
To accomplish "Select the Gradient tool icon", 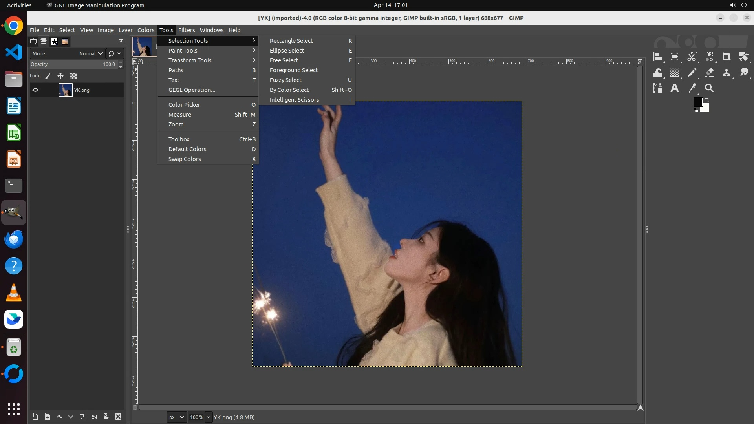I will point(675,73).
